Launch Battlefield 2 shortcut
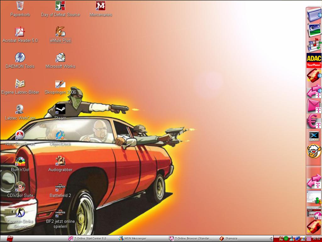Viewport: 322px width, 242px height. [x=60, y=190]
